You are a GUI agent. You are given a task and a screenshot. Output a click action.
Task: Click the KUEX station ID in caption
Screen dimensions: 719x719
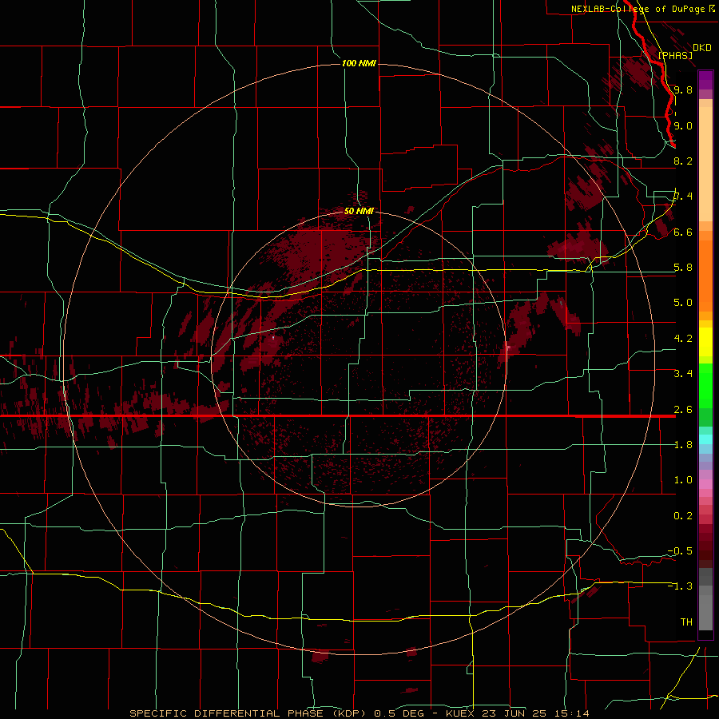[460, 713]
